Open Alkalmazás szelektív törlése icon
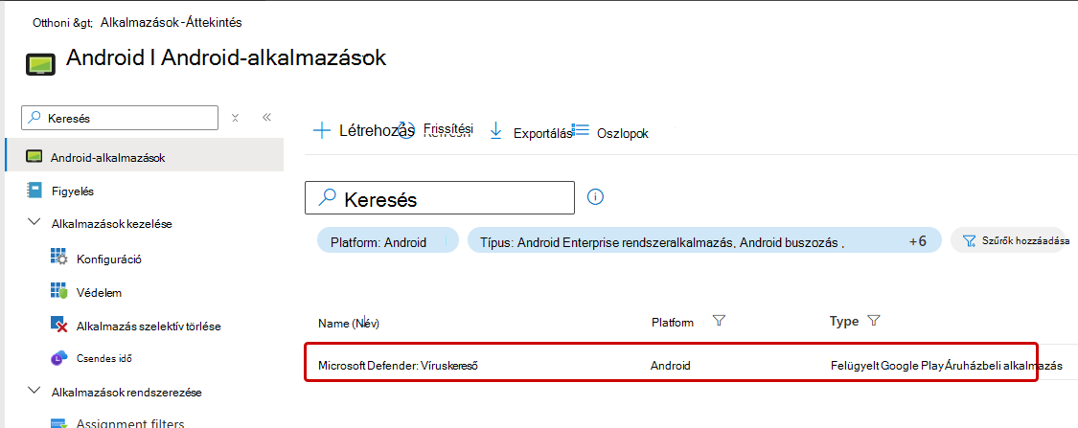1078x428 pixels. [59, 325]
